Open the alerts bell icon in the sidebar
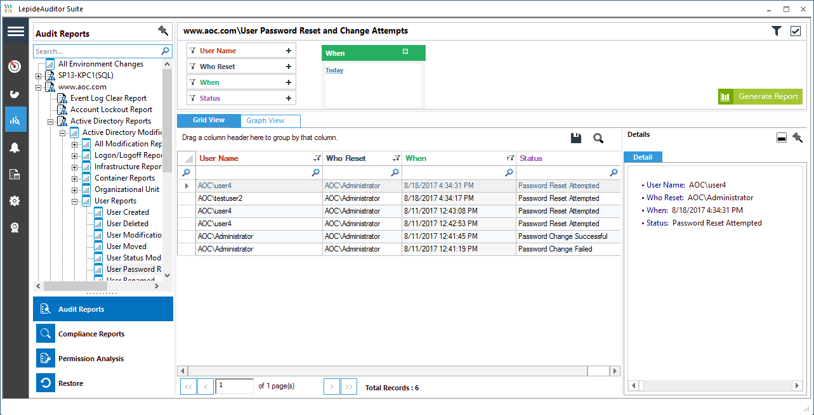Screen dimensions: 814x415 (15, 148)
